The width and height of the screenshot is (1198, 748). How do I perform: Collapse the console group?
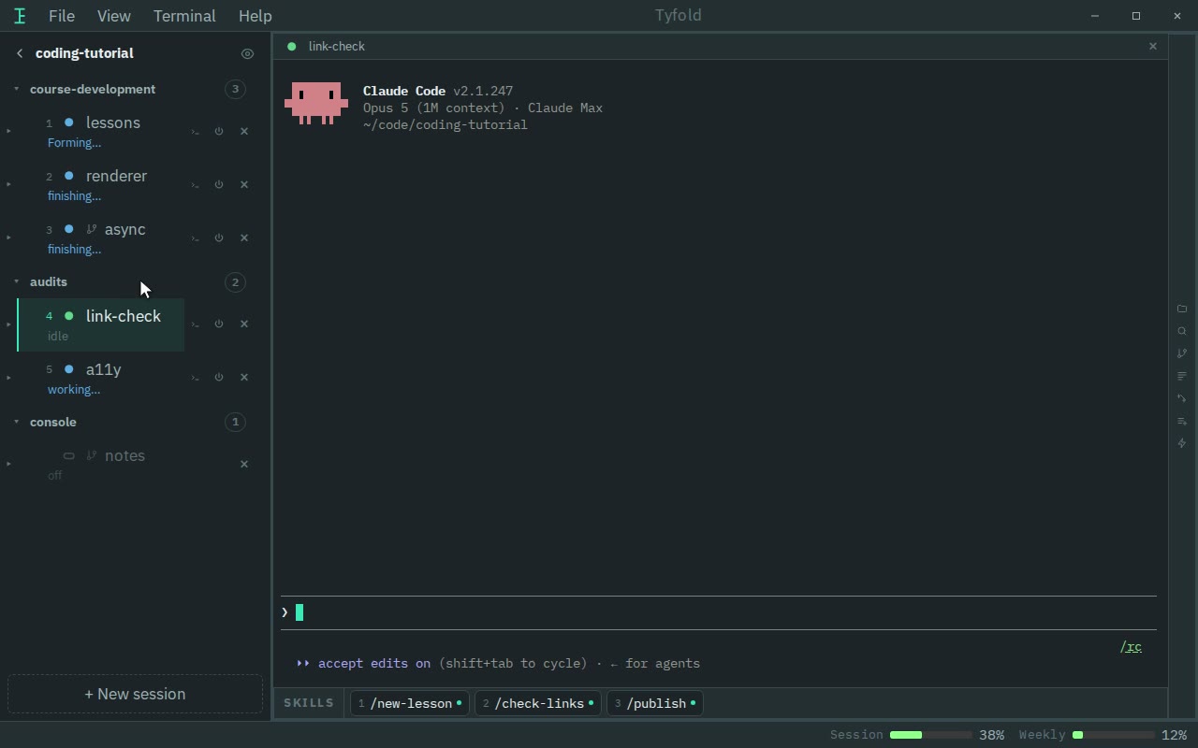pos(16,422)
